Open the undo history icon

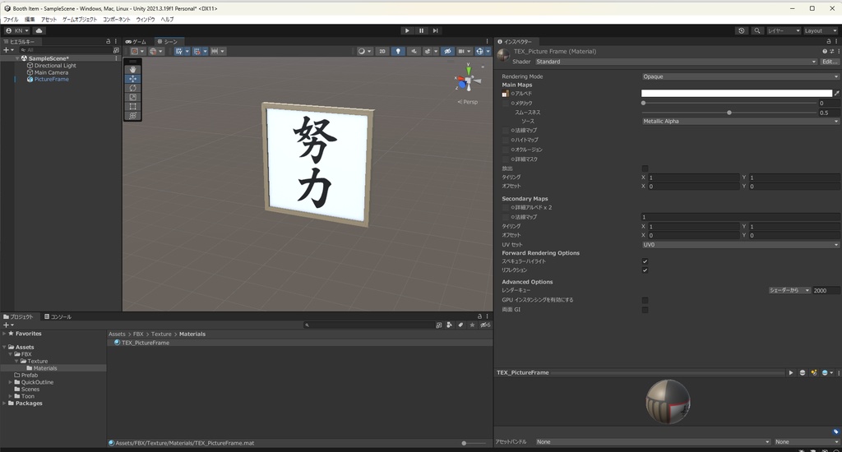coord(742,30)
